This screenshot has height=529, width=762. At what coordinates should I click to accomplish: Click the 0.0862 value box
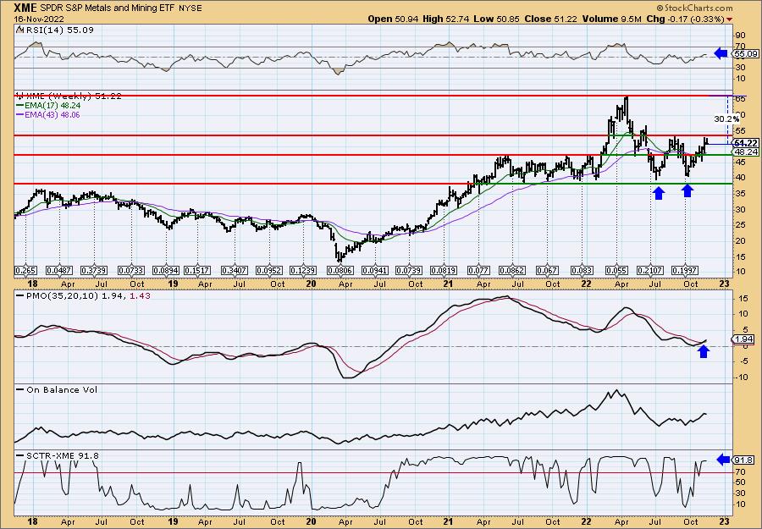click(x=513, y=270)
